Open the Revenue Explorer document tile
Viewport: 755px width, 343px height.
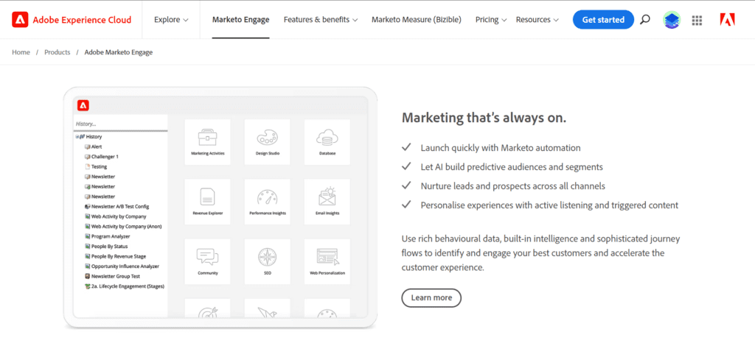click(x=207, y=202)
